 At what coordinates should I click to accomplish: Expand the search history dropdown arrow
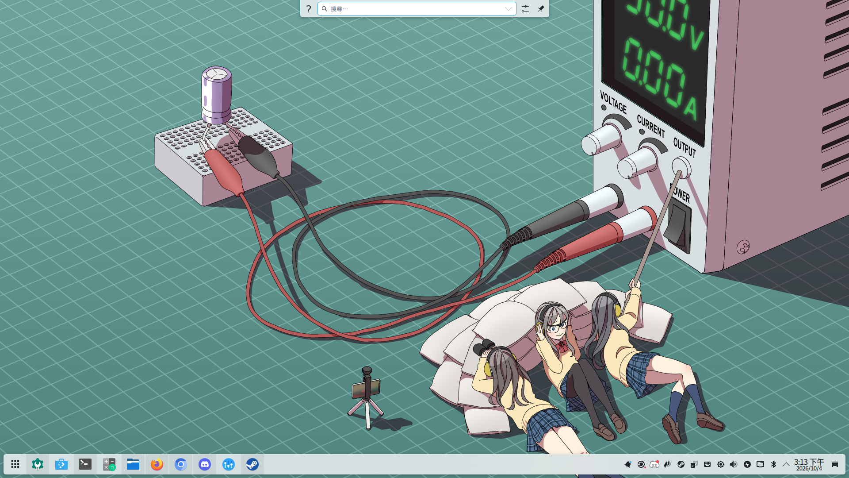509,9
